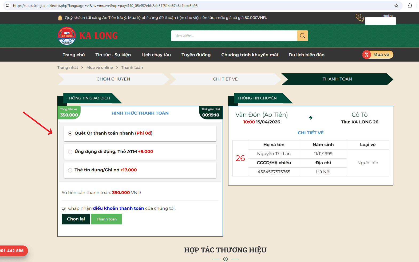Click into the Tìm kiếm search field
The width and height of the screenshot is (419, 262).
[234, 36]
